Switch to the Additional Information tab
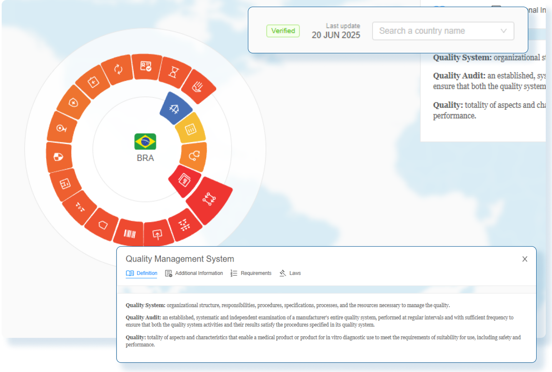This screenshot has height=372, width=552. (194, 273)
